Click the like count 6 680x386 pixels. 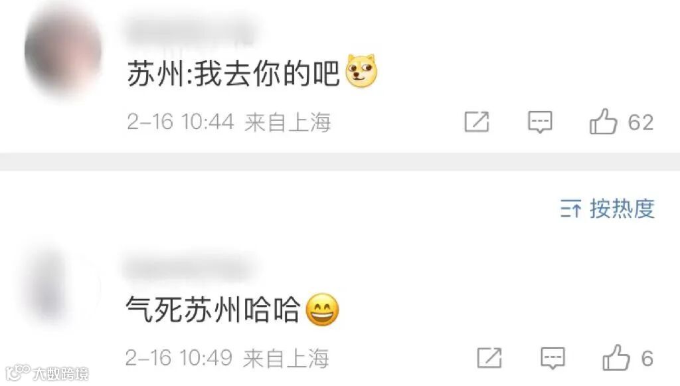[647, 359]
